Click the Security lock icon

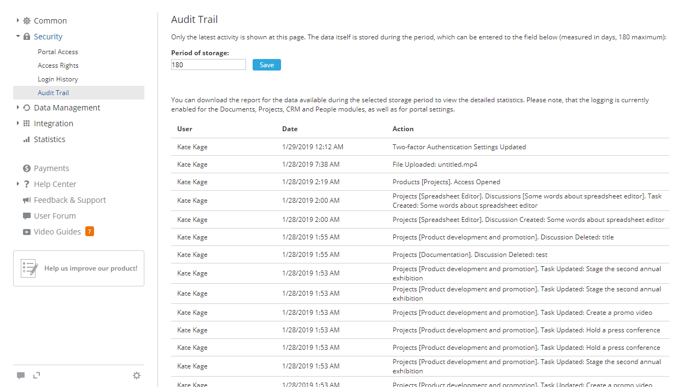26,36
